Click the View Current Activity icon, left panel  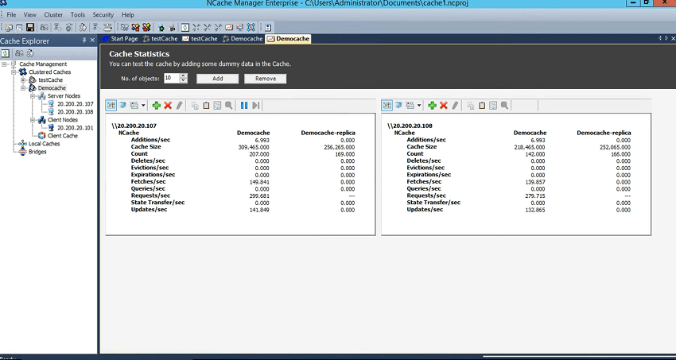[111, 106]
